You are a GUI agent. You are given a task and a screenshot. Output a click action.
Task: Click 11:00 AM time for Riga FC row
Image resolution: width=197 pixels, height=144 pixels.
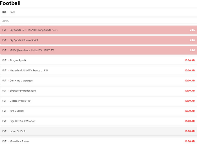190,121
